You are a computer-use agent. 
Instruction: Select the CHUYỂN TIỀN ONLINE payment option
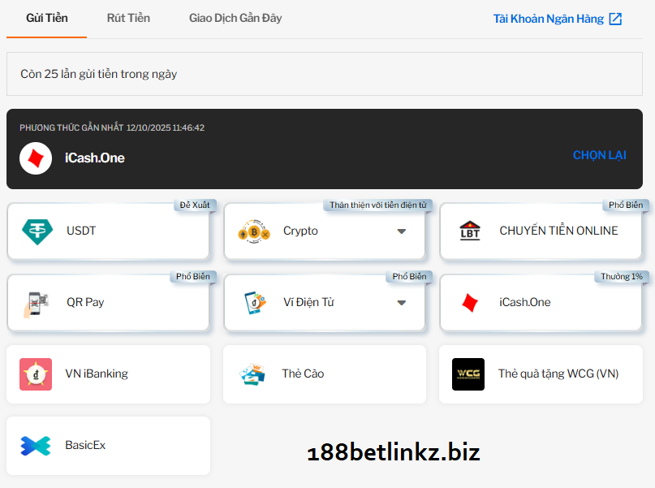tap(558, 231)
